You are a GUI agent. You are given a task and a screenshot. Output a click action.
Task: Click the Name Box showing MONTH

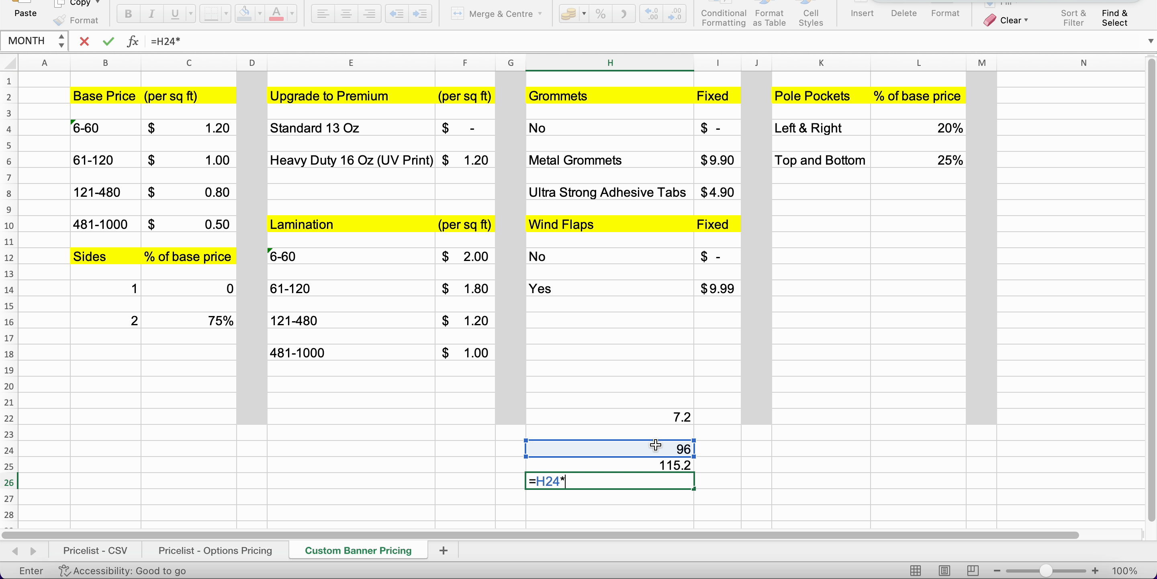[x=27, y=41]
